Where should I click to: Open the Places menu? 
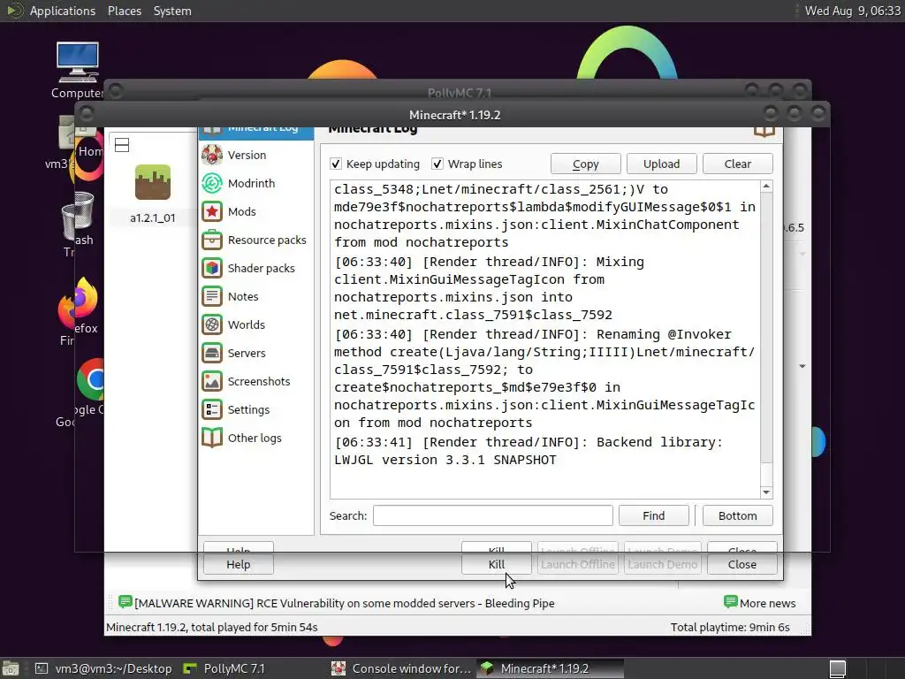125,11
